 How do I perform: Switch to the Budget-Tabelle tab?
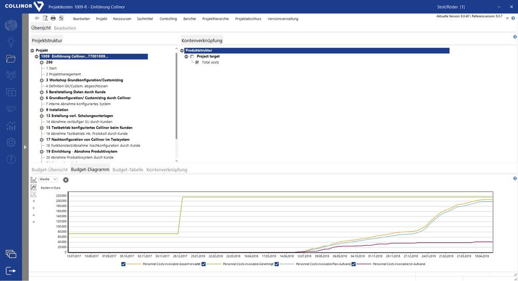127,170
